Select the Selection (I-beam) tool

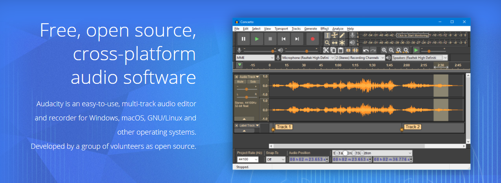tap(327, 35)
